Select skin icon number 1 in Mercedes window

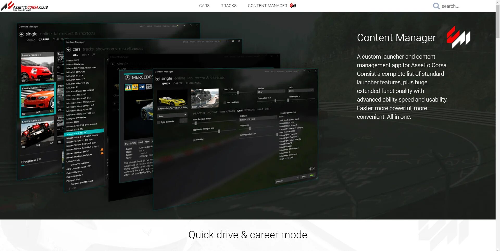click(x=128, y=87)
